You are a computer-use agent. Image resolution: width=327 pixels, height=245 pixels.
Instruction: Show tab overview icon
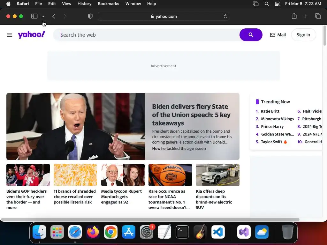tap(318, 16)
